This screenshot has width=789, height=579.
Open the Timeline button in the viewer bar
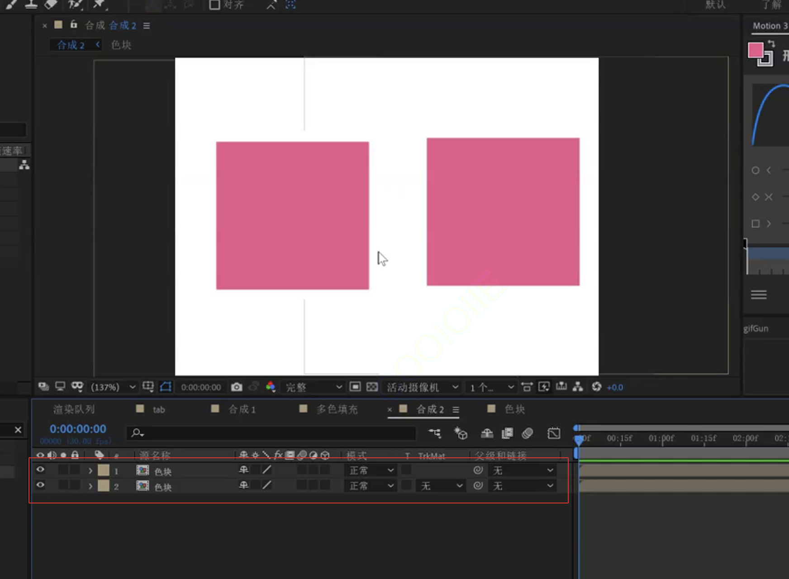[x=561, y=386]
